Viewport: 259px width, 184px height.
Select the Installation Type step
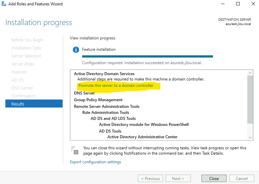pyautogui.click(x=26, y=48)
